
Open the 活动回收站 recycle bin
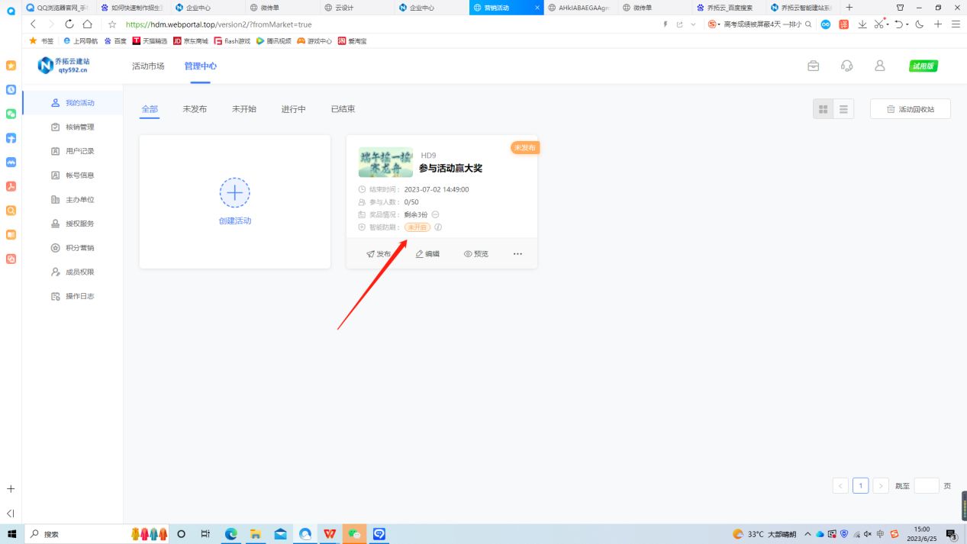click(x=909, y=108)
